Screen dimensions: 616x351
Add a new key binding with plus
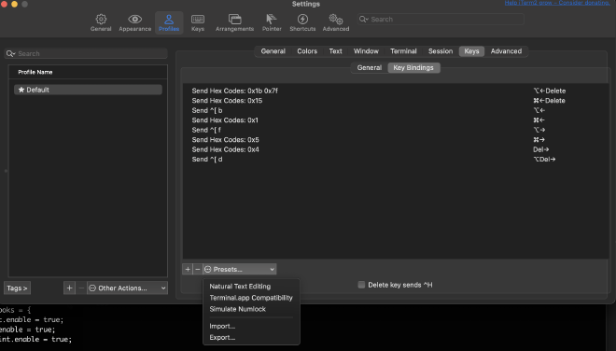pos(188,269)
